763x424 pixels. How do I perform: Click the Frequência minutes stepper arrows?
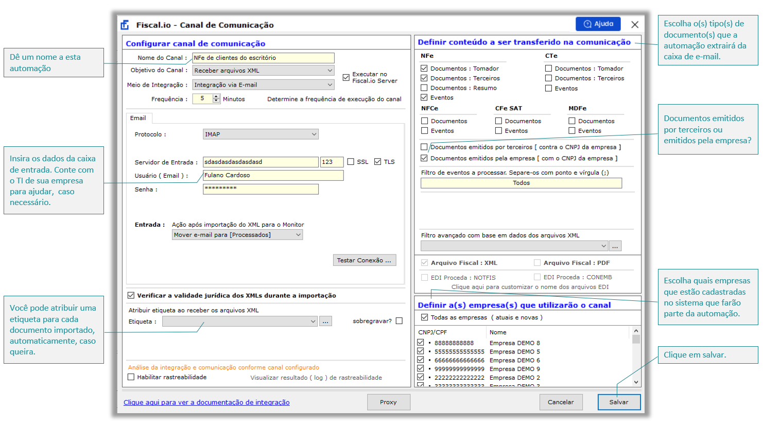216,98
